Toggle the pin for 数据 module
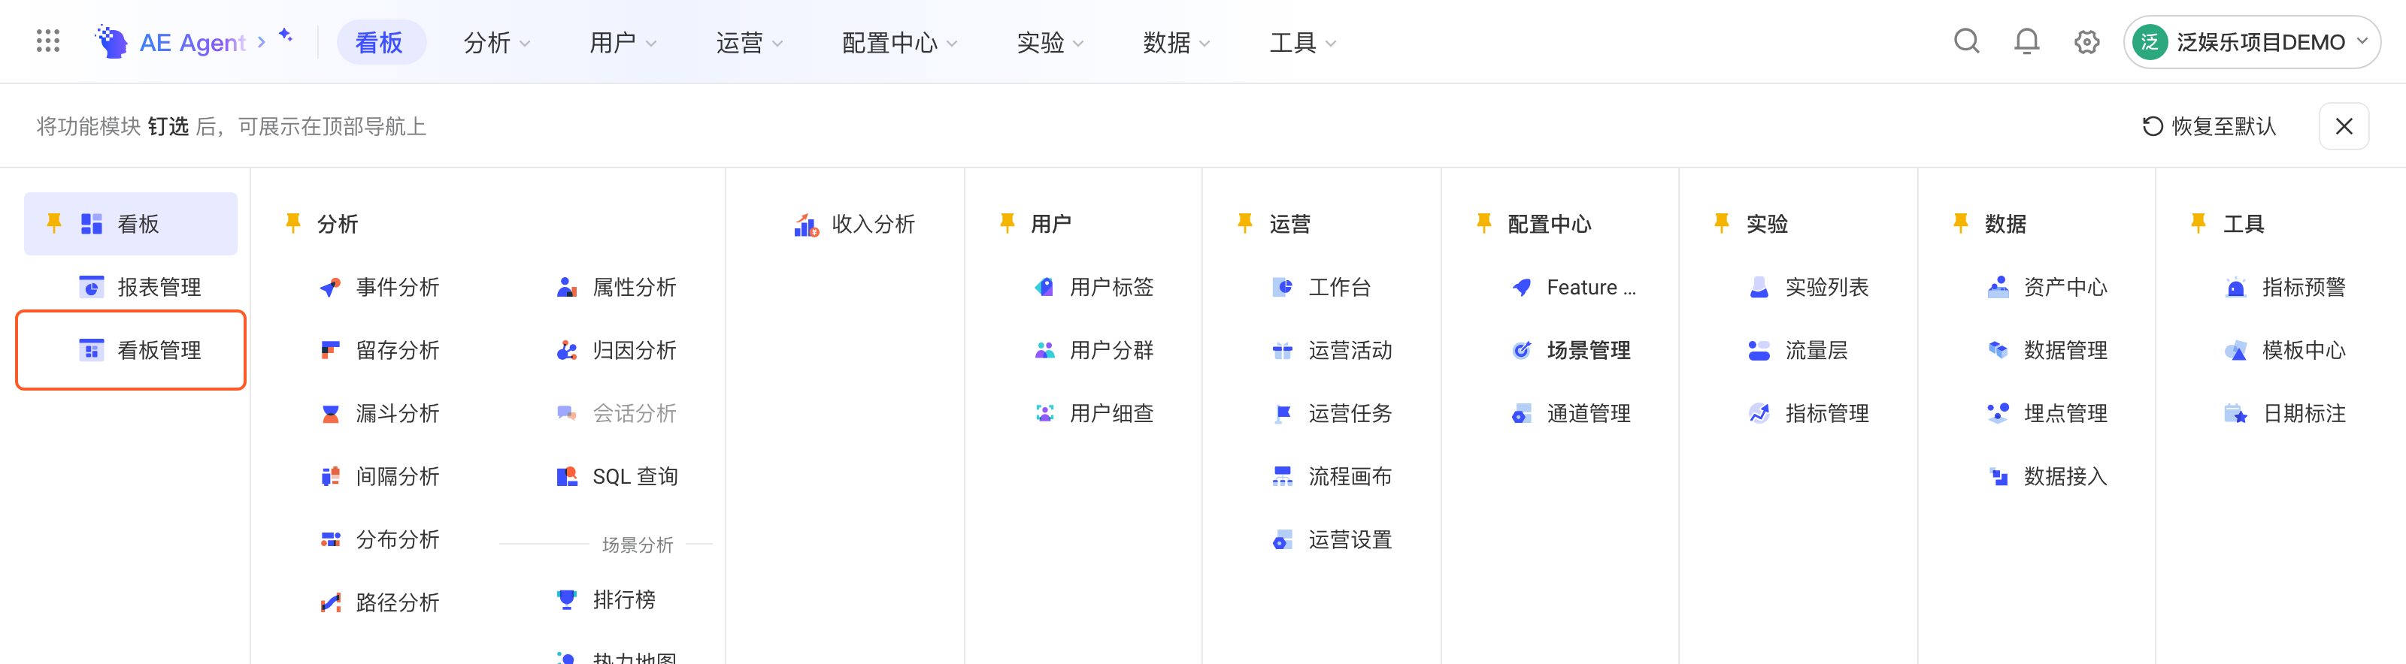This screenshot has height=664, width=2406. 1960,223
